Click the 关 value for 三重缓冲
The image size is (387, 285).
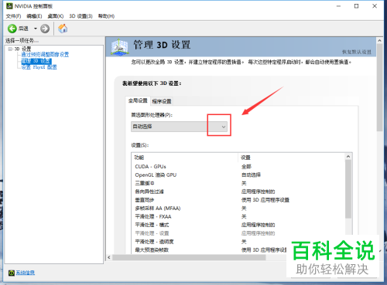244,183
